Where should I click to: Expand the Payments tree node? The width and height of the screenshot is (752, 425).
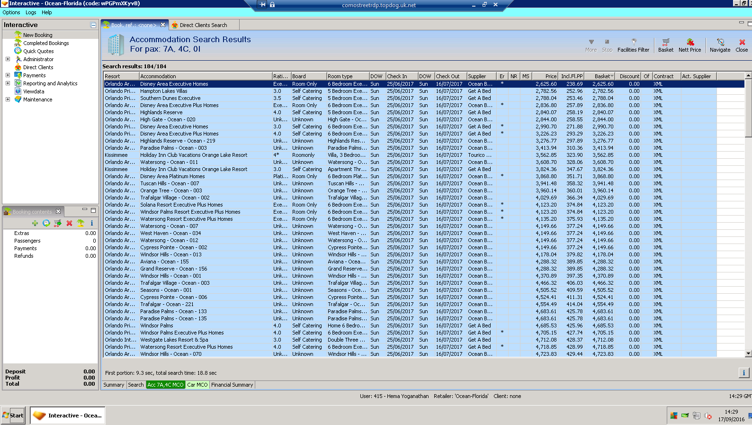click(x=8, y=75)
